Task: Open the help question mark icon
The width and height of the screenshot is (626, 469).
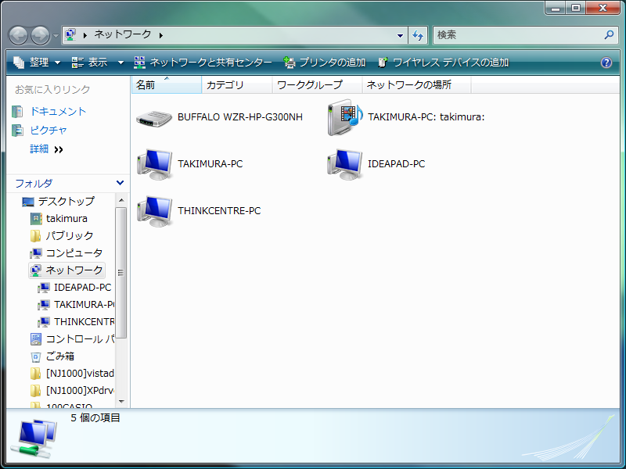Action: click(x=606, y=63)
